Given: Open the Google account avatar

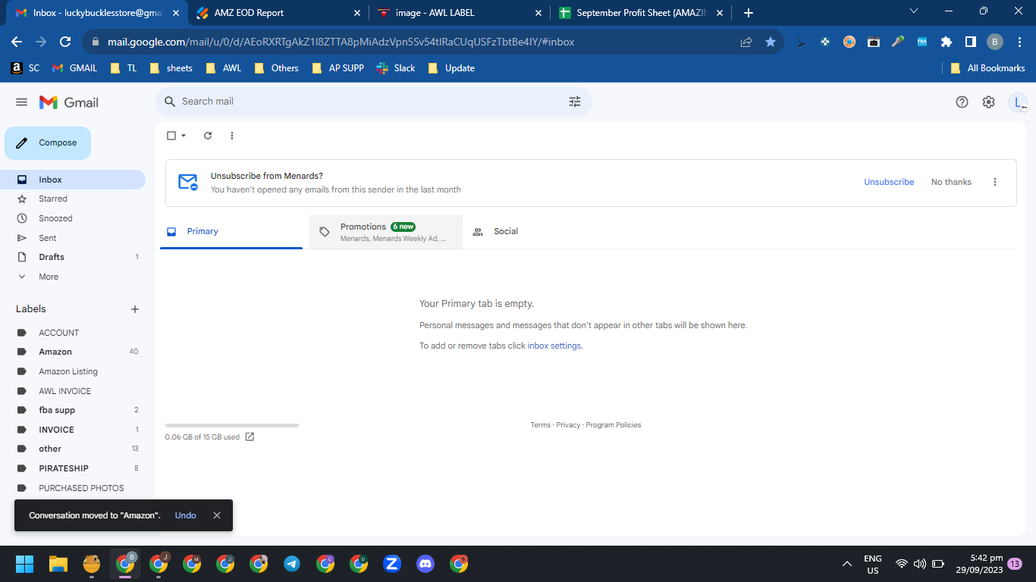Looking at the screenshot, I should tap(1018, 102).
